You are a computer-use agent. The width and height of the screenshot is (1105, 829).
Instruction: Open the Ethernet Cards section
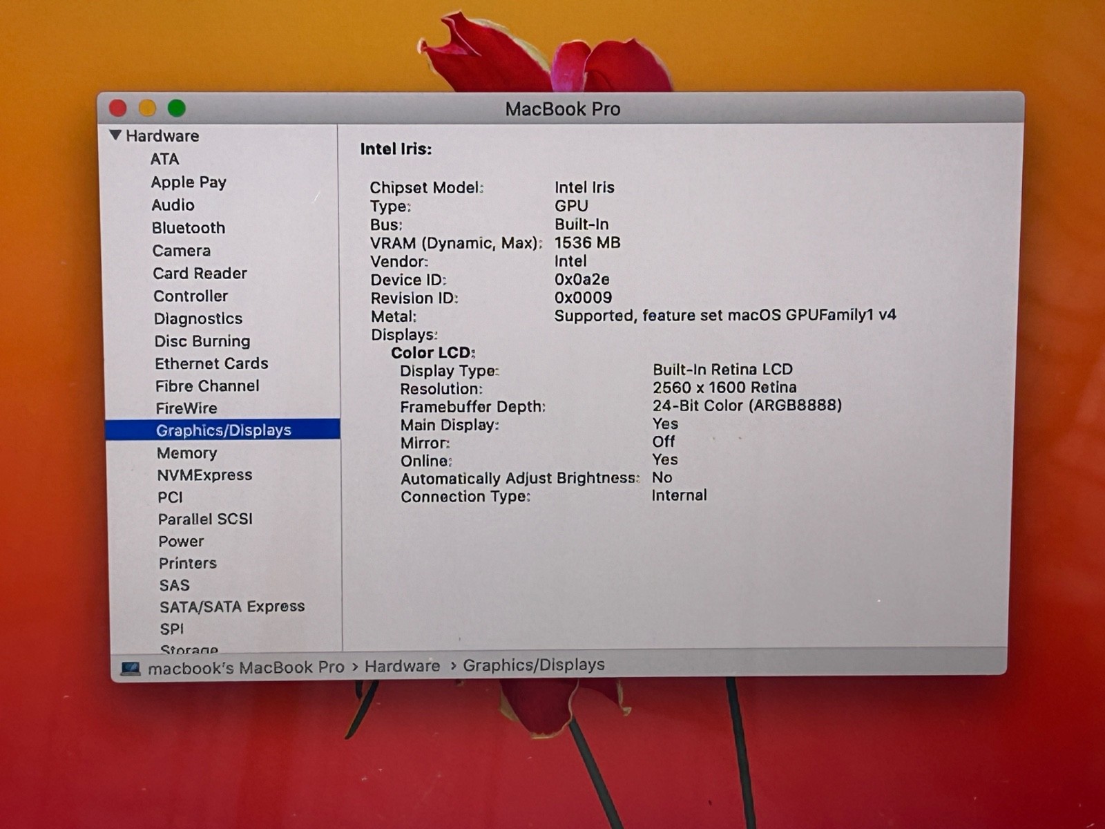click(211, 363)
